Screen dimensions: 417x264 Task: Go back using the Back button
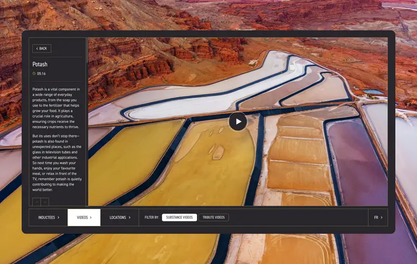coord(42,48)
